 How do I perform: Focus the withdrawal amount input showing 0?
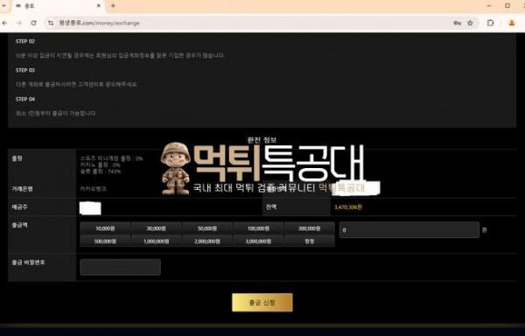pos(409,230)
